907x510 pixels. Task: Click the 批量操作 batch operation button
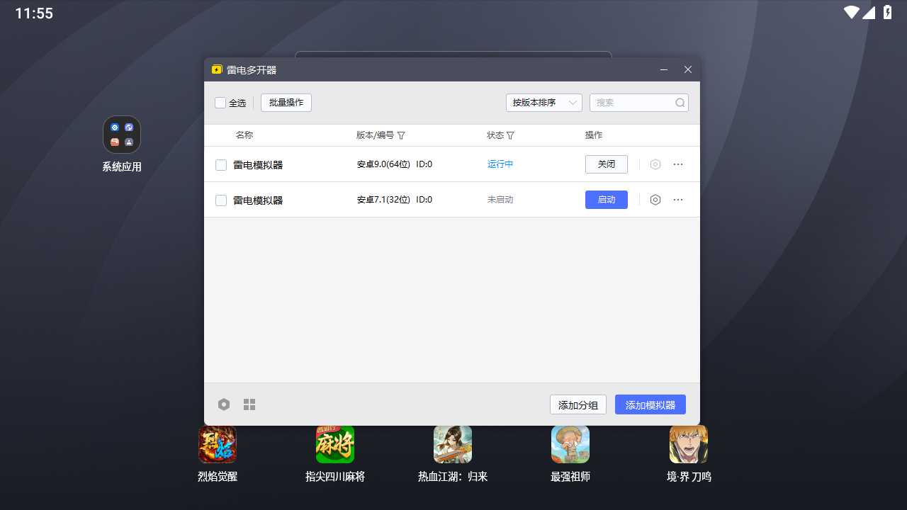pyautogui.click(x=286, y=103)
